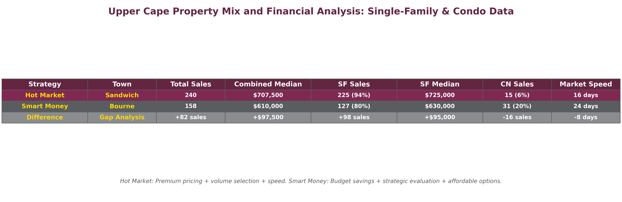Screen dimensions: 622x202
Task: Select the 31 (20%) CN sales cell
Action: tap(517, 106)
